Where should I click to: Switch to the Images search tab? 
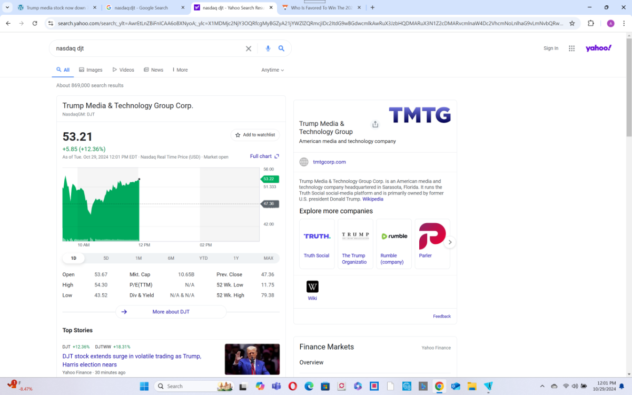pos(91,70)
